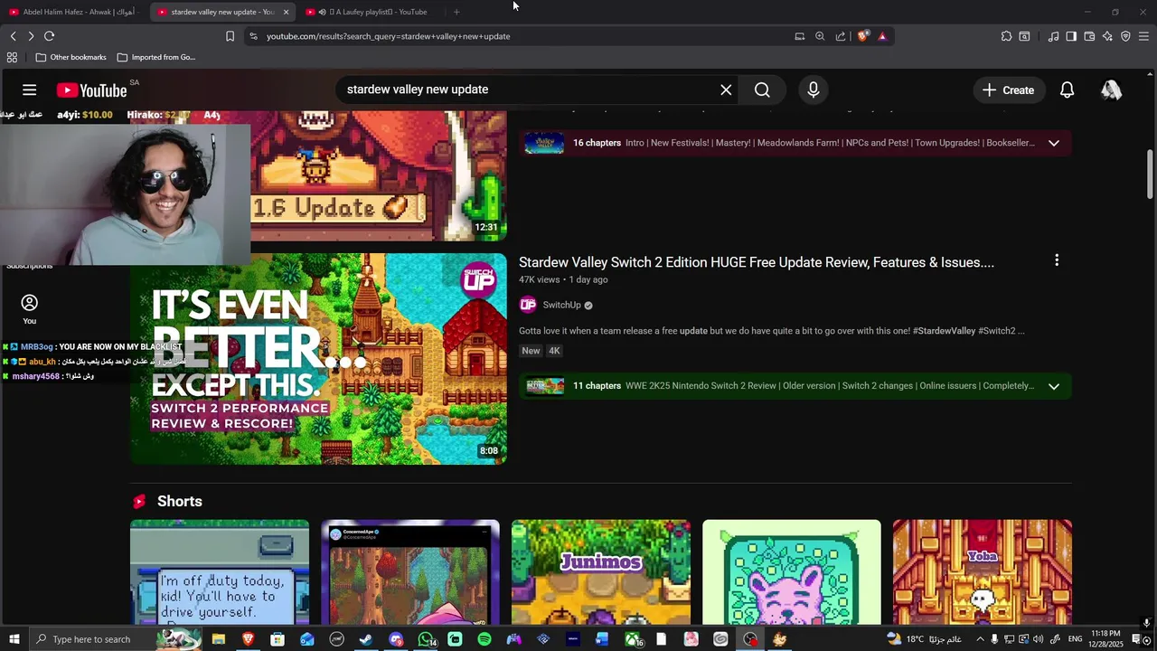Open the Imported from Go... bookmarks folder
This screenshot has height=651, width=1157.
[155, 57]
